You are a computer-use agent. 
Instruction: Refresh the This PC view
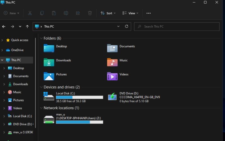point(127,27)
